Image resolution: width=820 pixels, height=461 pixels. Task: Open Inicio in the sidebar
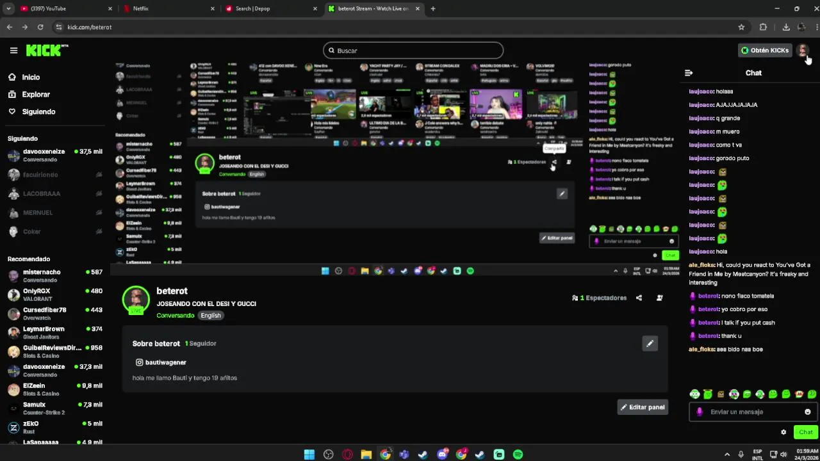coord(24,77)
